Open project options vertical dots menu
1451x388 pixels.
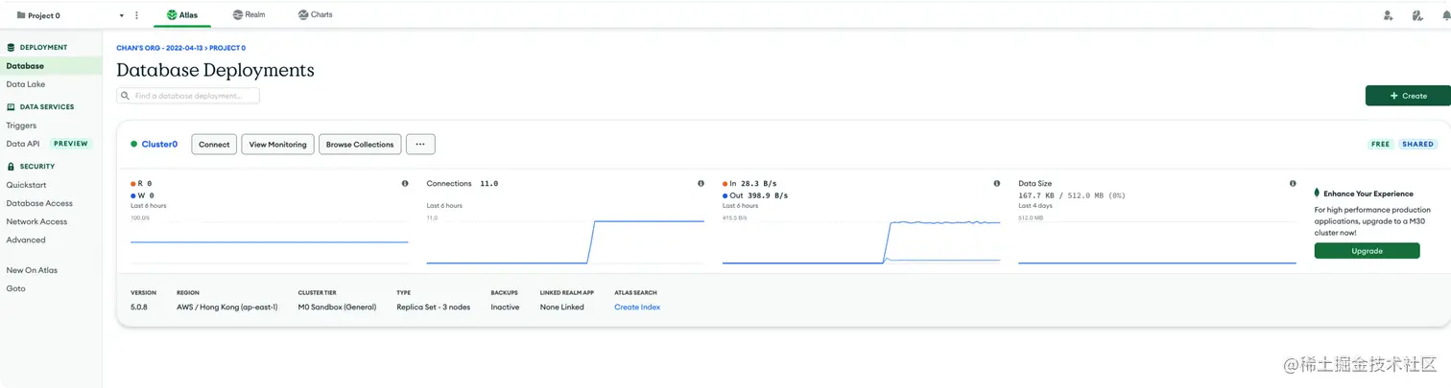point(136,15)
